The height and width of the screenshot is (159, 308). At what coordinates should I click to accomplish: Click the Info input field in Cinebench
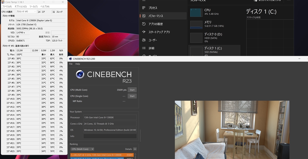110,136
